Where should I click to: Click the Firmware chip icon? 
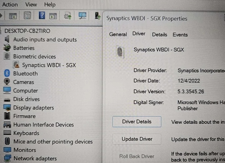pos(7,116)
